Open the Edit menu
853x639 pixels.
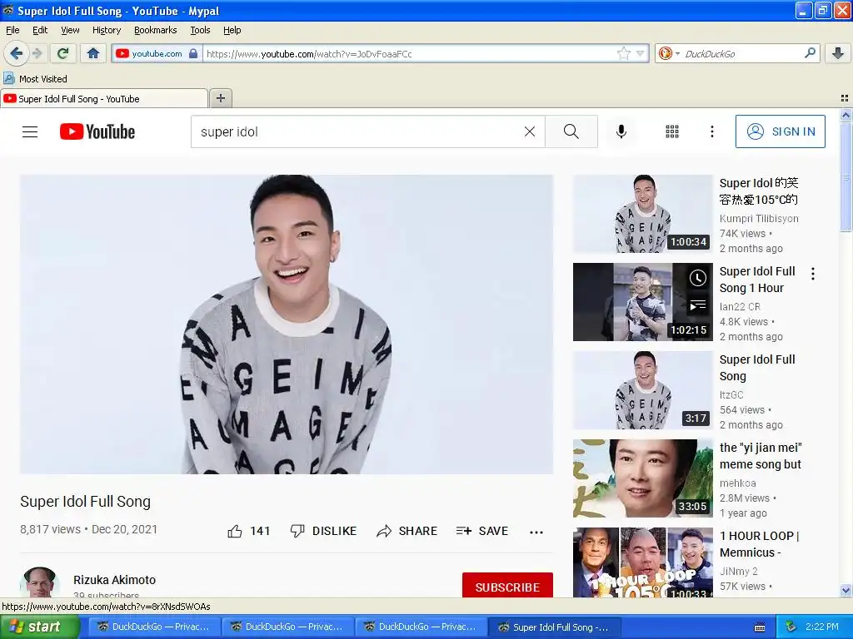[40, 30]
